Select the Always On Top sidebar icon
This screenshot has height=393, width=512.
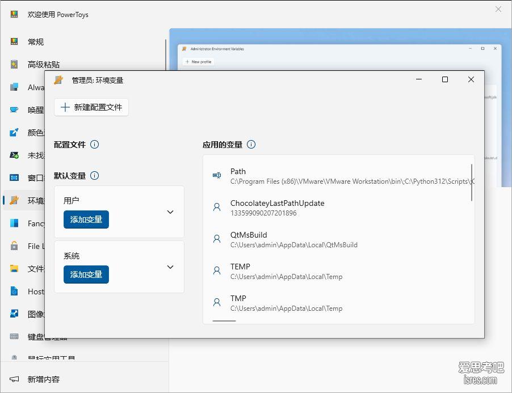[x=14, y=87]
